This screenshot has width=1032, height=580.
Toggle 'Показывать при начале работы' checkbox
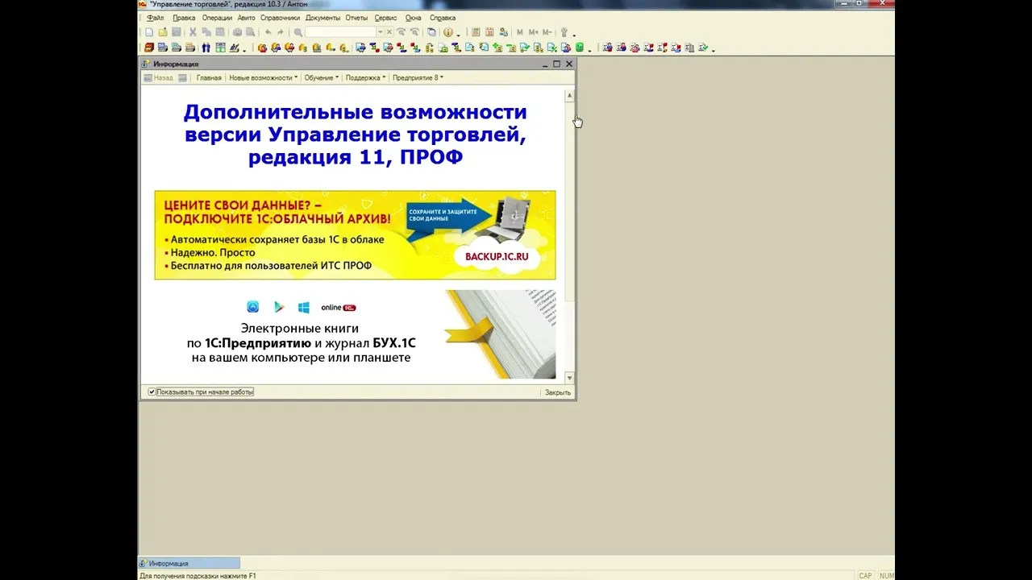[x=152, y=392]
